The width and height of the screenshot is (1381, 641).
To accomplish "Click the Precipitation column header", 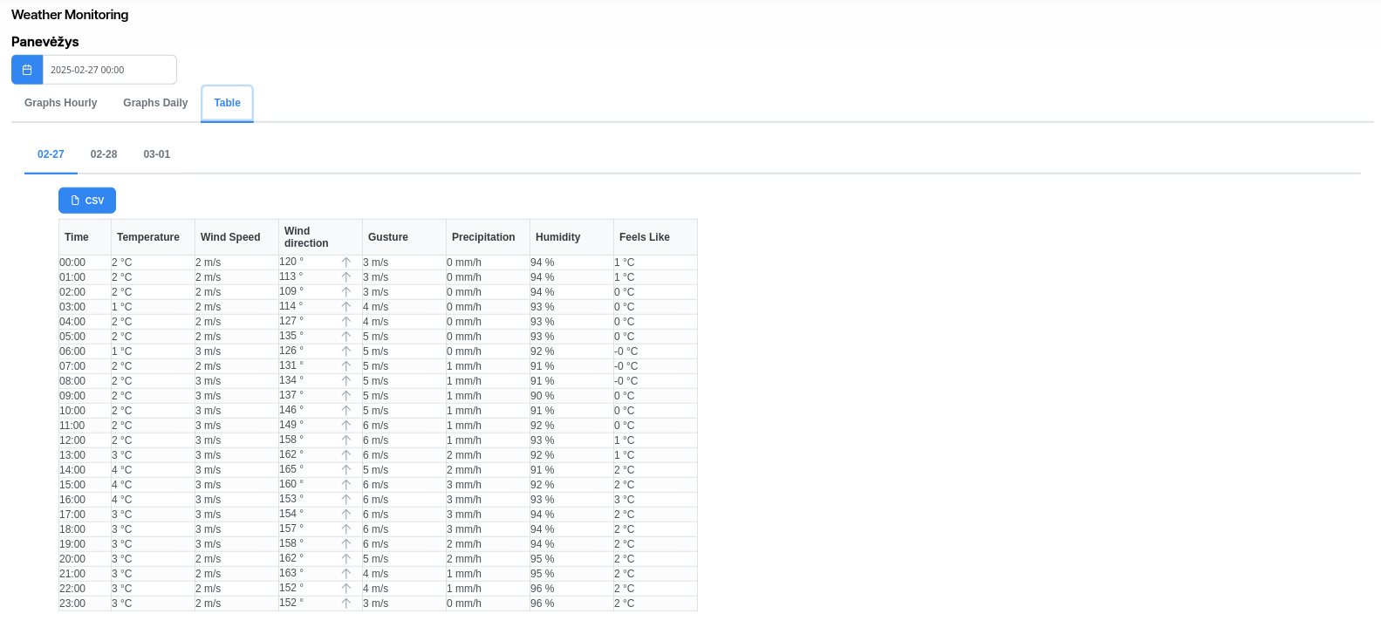I will point(483,237).
